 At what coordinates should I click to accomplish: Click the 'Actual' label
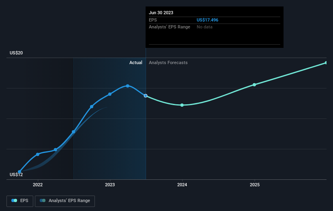tap(136, 62)
